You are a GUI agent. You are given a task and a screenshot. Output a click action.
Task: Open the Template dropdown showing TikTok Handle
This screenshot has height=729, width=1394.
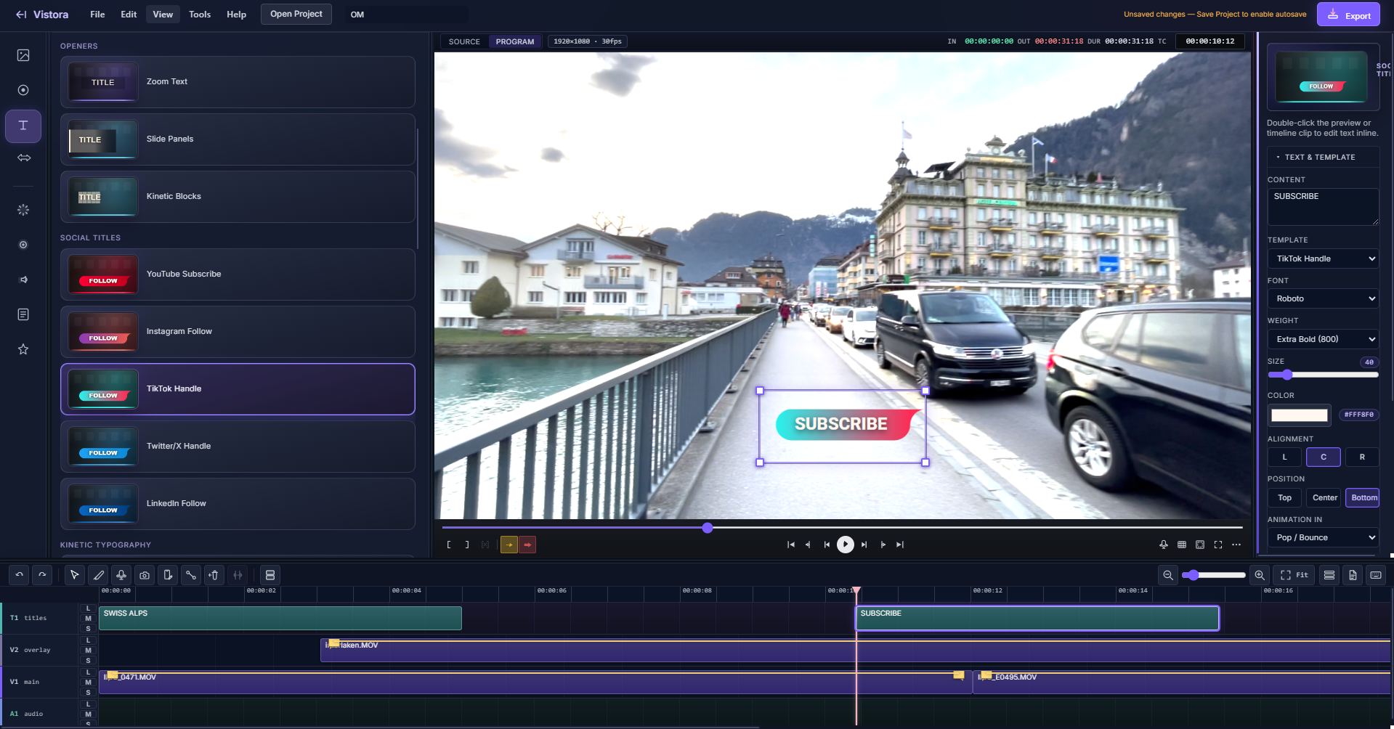point(1324,258)
